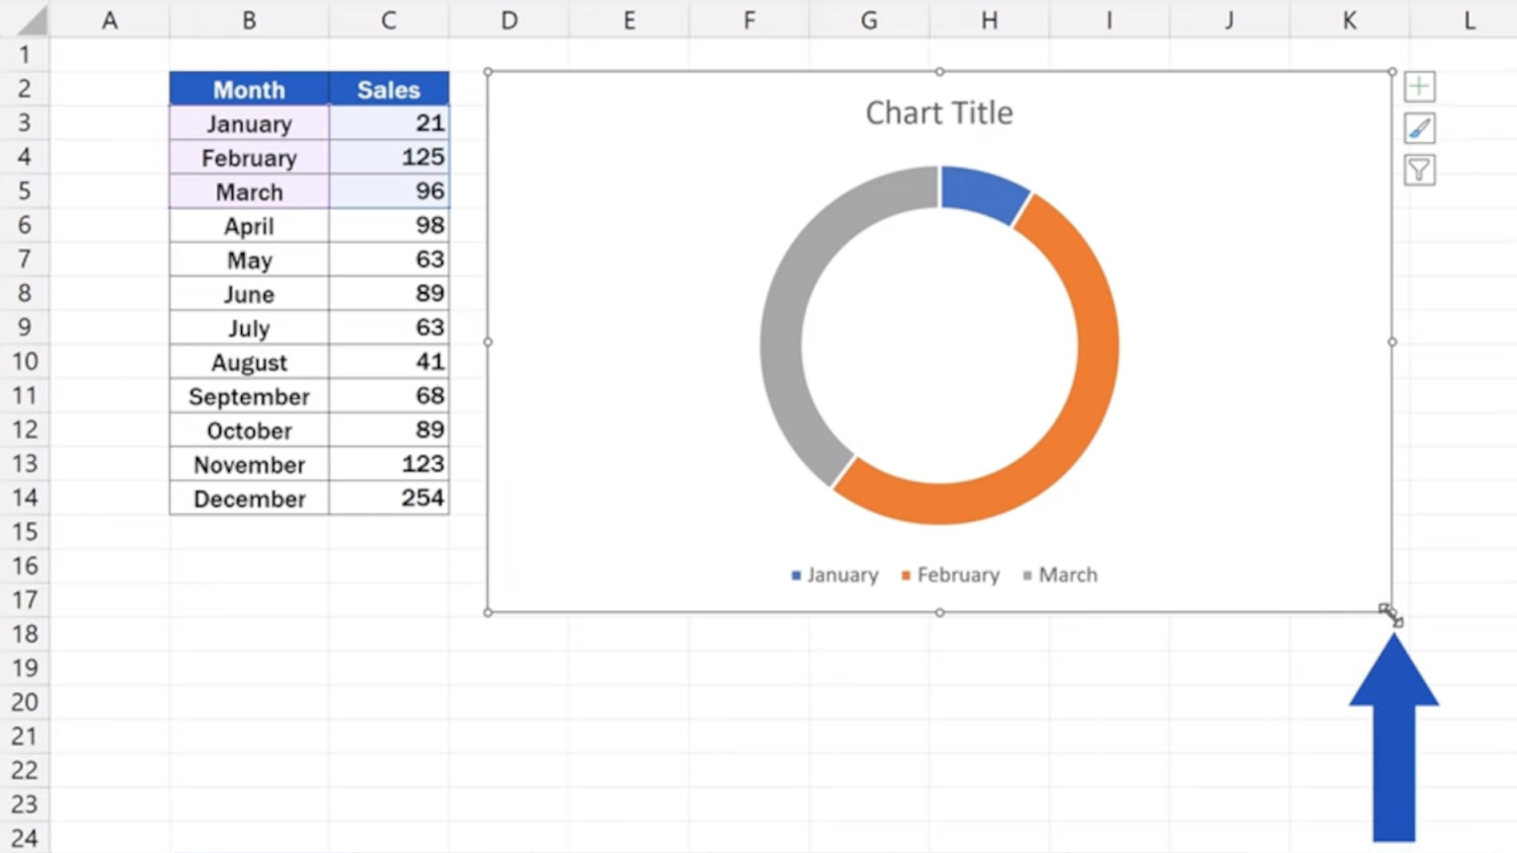Select the blue January legend marker
This screenshot has height=853, width=1517.
(x=796, y=575)
